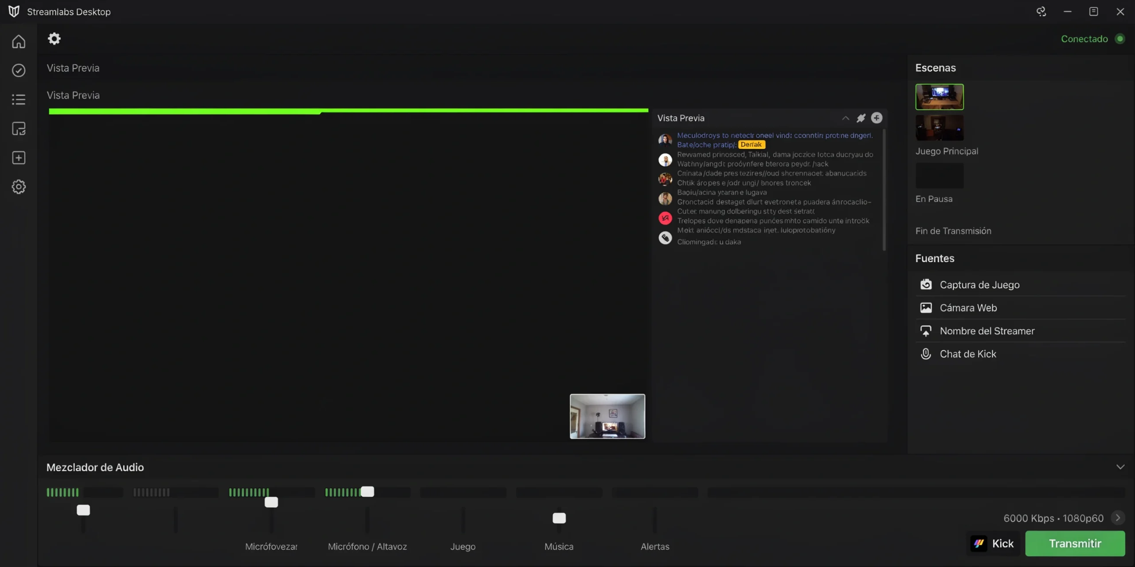This screenshot has height=567, width=1135.
Task: Click the Cámara Web image icon
Action: click(x=926, y=307)
